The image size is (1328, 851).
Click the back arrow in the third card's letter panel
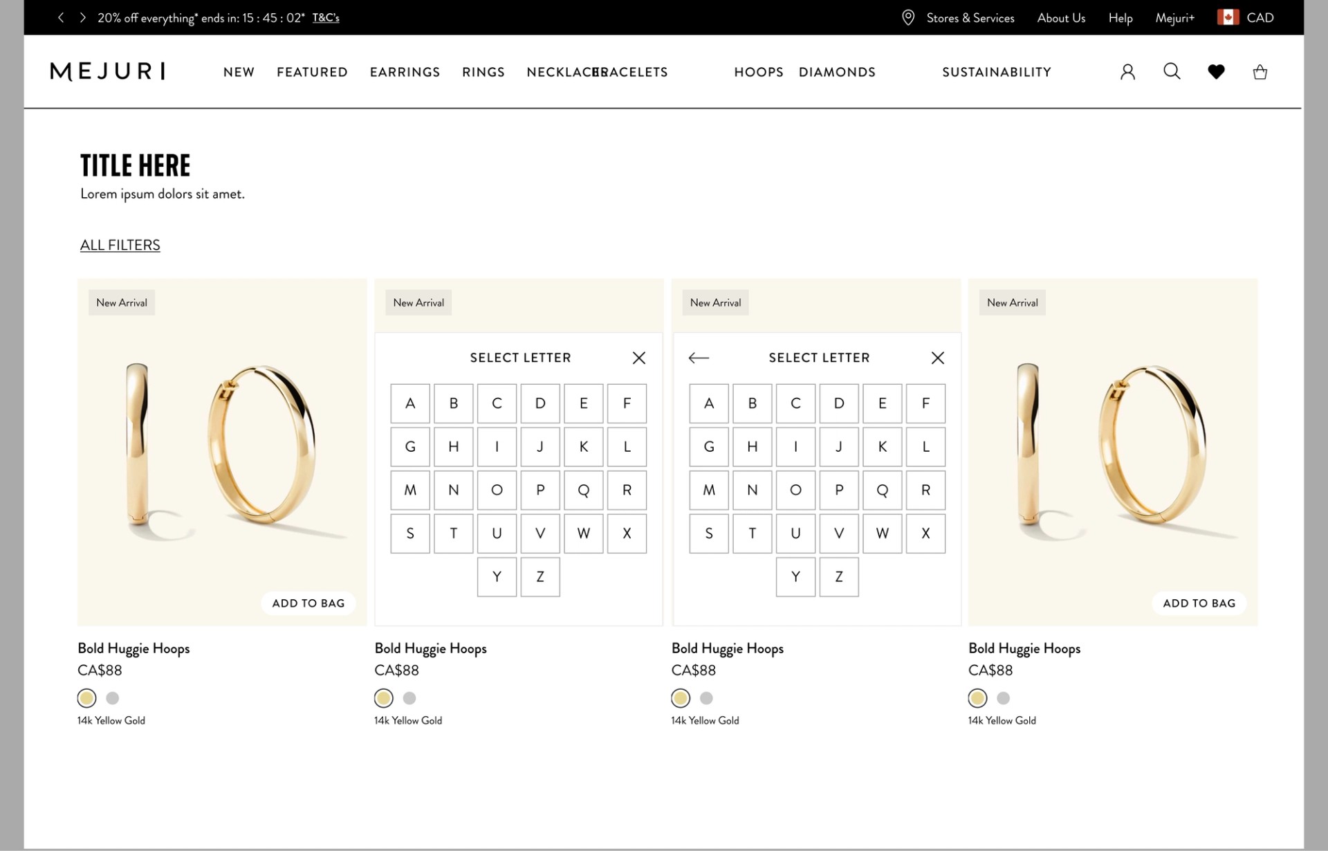pyautogui.click(x=699, y=358)
